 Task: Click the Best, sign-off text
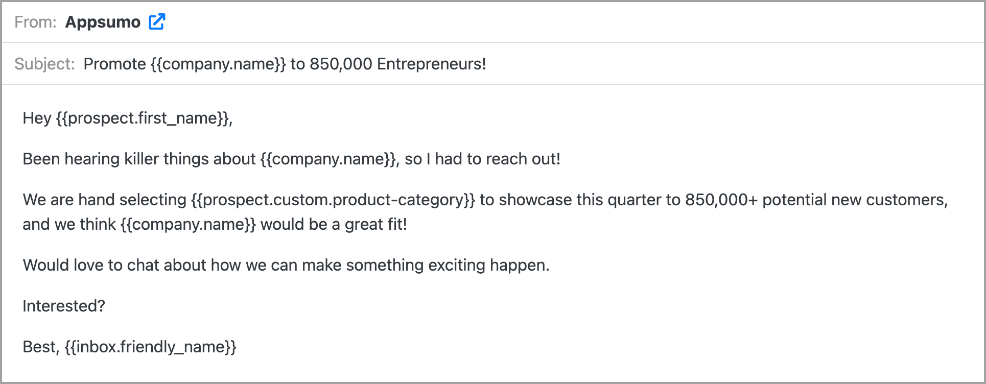tap(41, 347)
